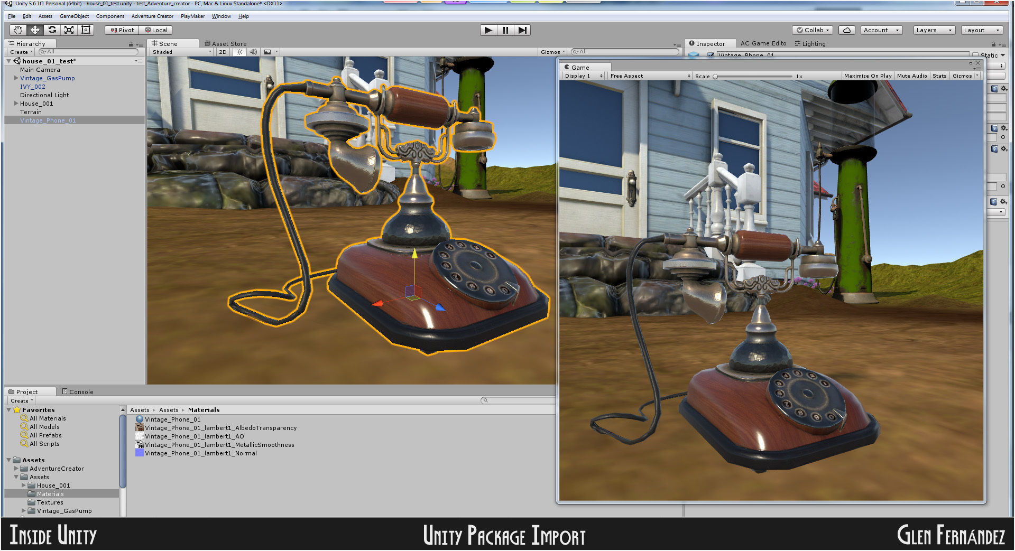Screen dimensions: 1015x551
Task: Open Scene view Gizmos dropdown
Action: 552,52
